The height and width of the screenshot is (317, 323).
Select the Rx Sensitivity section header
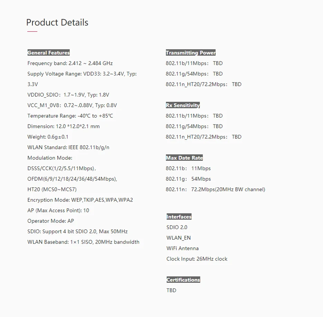[x=183, y=105]
